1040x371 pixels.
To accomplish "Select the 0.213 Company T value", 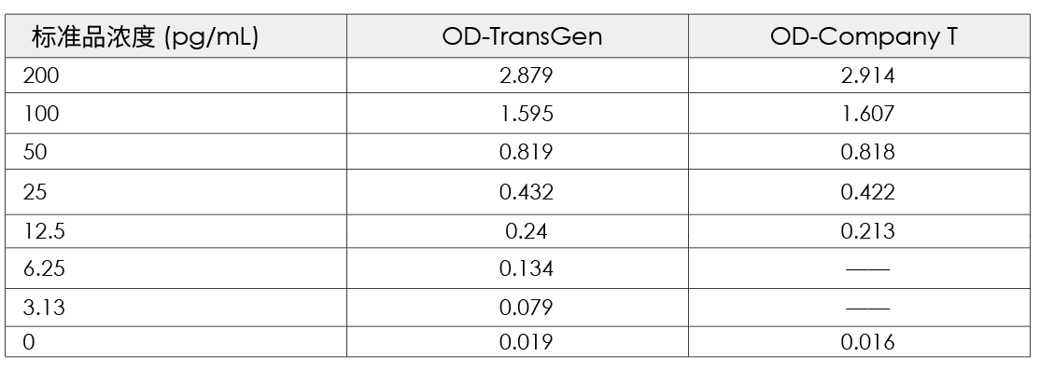I will click(x=860, y=231).
